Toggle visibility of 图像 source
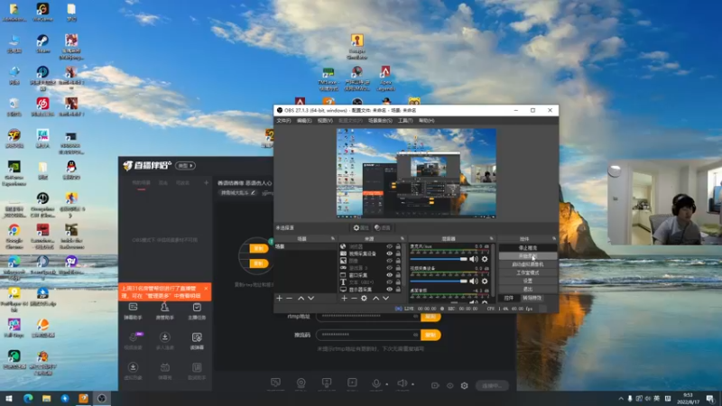722x406 pixels. 390,261
